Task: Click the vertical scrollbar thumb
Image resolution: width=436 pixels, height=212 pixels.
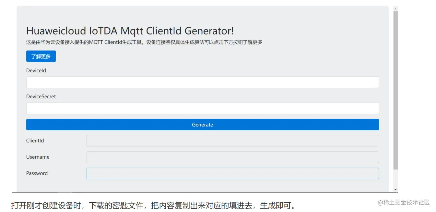Action: 395,90
